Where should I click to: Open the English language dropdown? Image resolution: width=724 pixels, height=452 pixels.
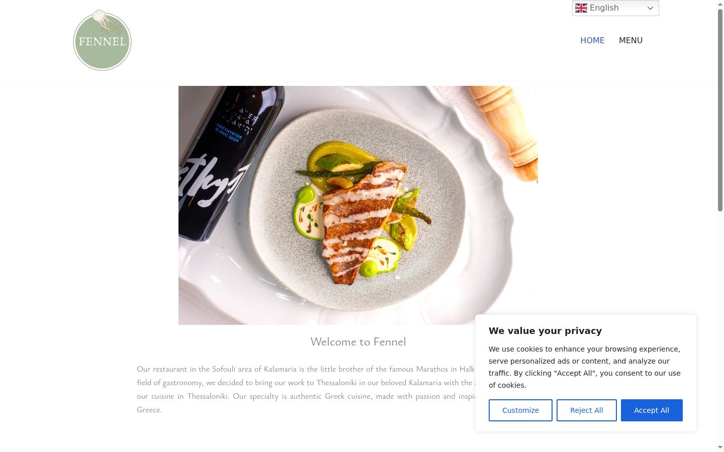click(615, 8)
